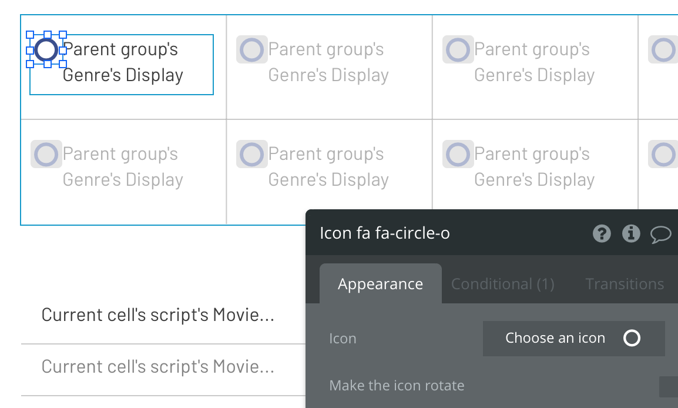678x408 pixels.
Task: Click top-left resize handle of selected icon
Action: click(x=30, y=35)
